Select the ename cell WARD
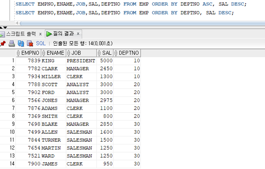The width and height of the screenshot is (265, 169). coord(53,156)
